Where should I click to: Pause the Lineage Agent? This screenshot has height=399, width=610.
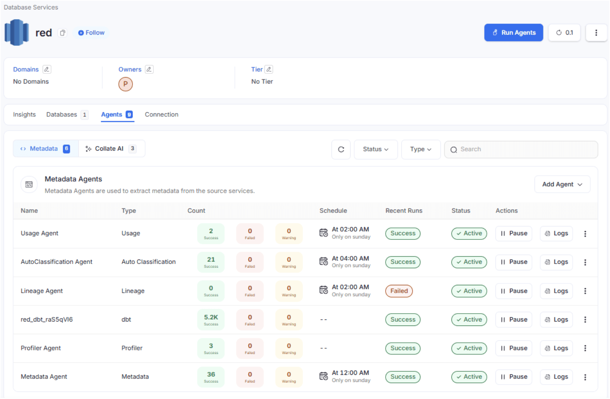pos(514,291)
